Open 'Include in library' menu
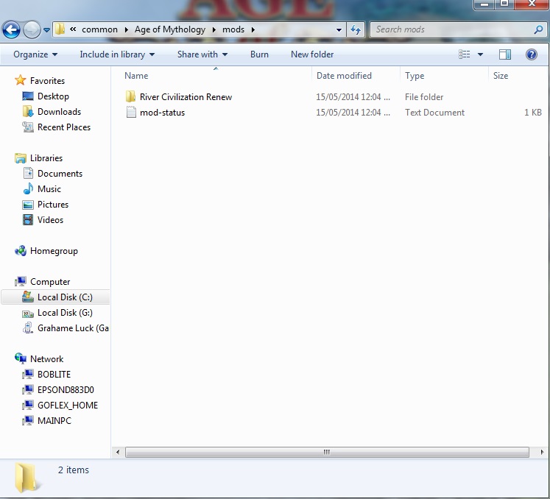550x499 pixels. tap(117, 54)
